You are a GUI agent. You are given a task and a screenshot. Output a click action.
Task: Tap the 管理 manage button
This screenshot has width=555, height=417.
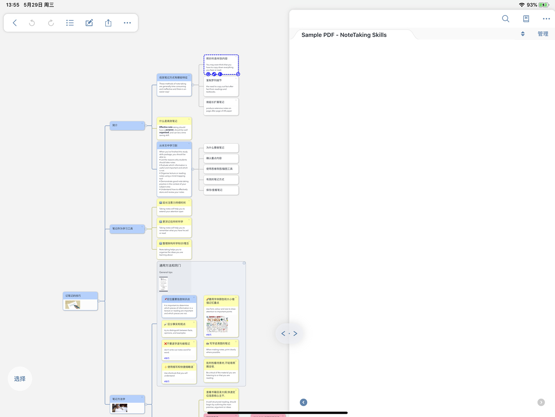click(x=543, y=34)
